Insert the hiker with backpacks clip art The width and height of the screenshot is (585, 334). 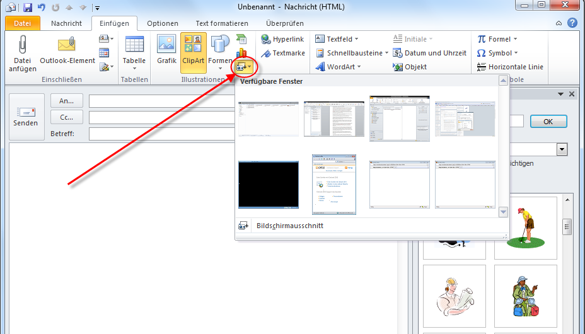point(526,296)
